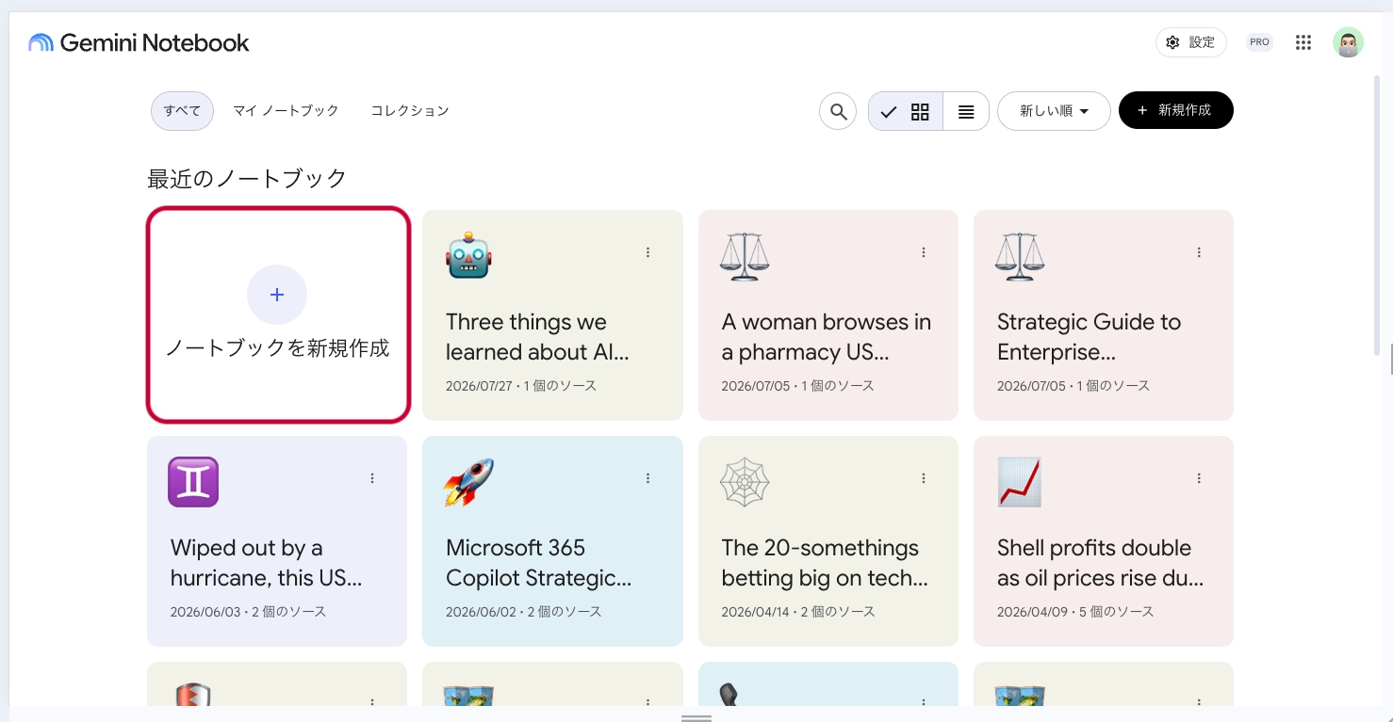Select the すべて tab
The image size is (1393, 722).
point(182,111)
